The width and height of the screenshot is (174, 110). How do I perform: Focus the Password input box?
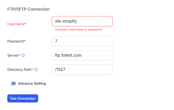click(82, 41)
